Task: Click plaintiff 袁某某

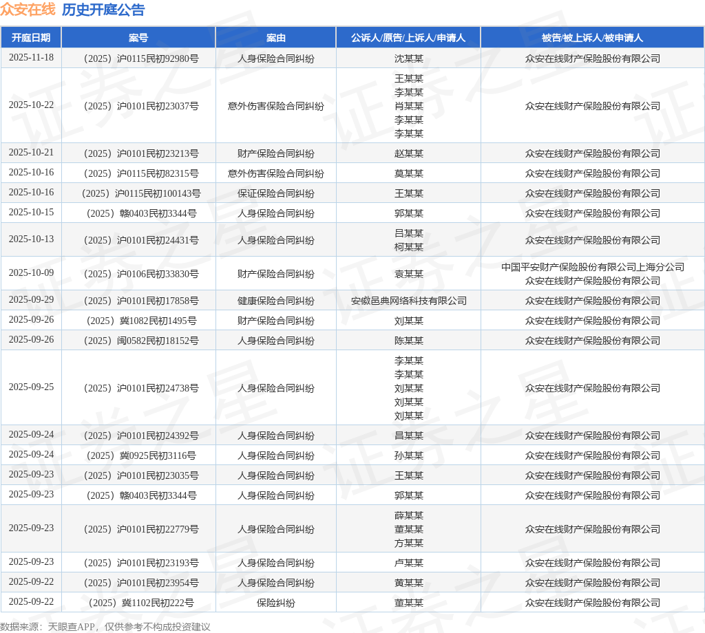Action: coord(409,274)
